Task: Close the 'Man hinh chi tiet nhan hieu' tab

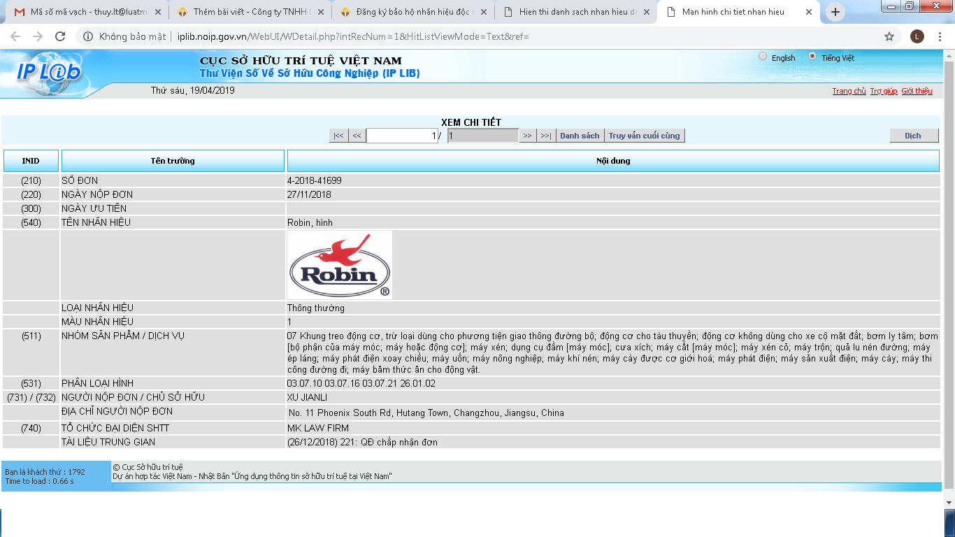Action: point(809,12)
